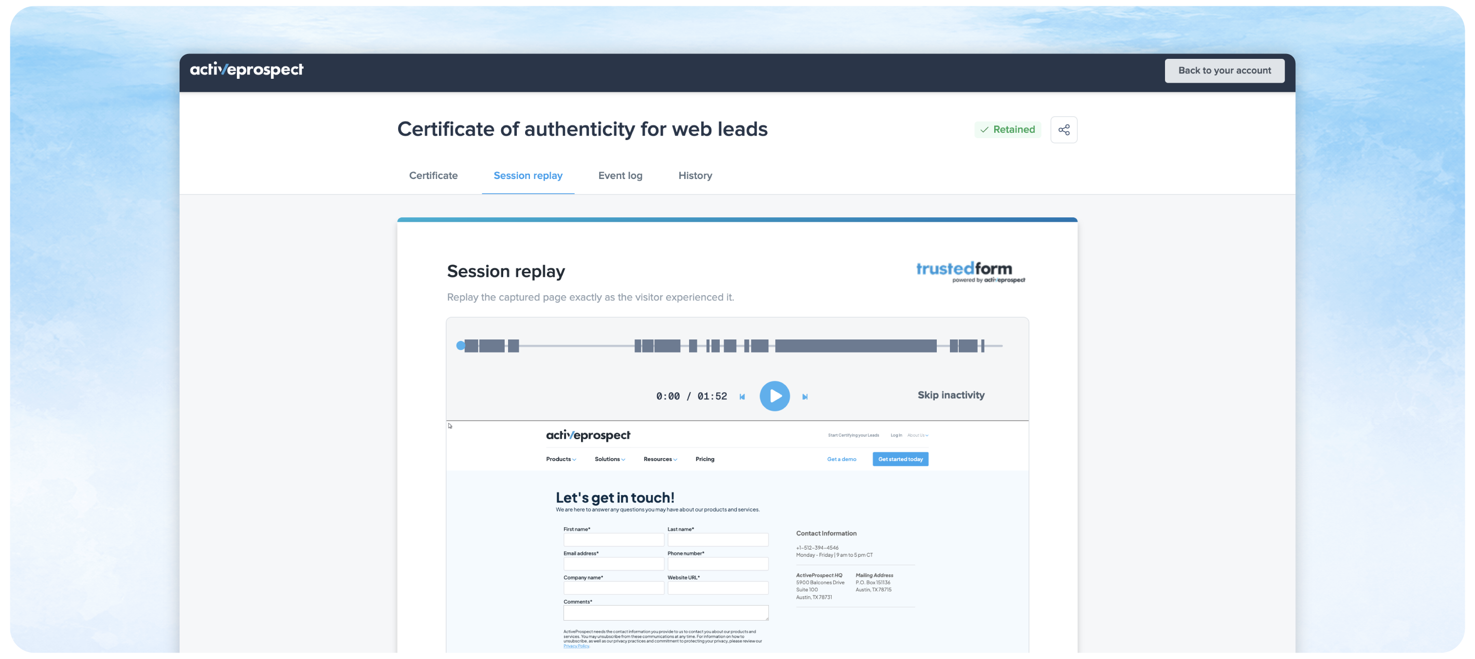Expand the Solutions dropdown menu

(x=609, y=459)
